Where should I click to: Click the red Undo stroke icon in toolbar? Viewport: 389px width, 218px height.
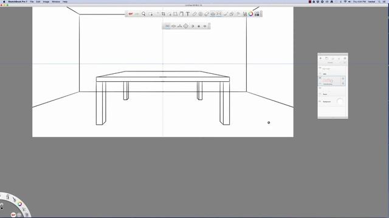pyautogui.click(x=131, y=14)
